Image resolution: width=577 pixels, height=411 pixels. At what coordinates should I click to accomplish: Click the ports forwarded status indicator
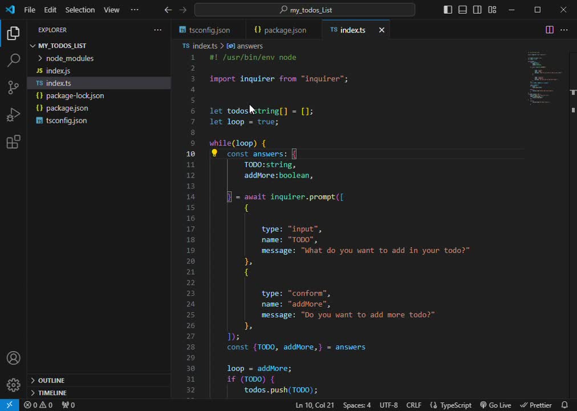(68, 405)
